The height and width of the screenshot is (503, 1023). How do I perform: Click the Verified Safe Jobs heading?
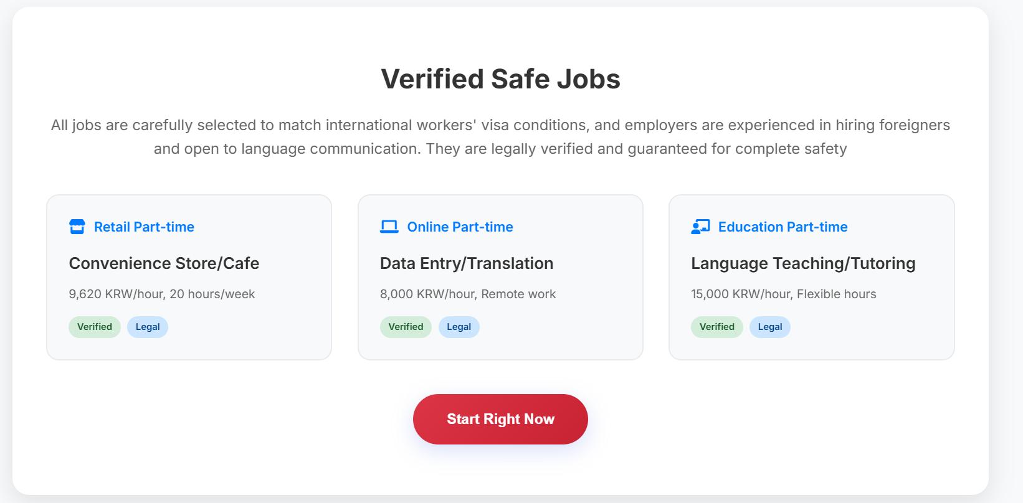[x=500, y=79]
